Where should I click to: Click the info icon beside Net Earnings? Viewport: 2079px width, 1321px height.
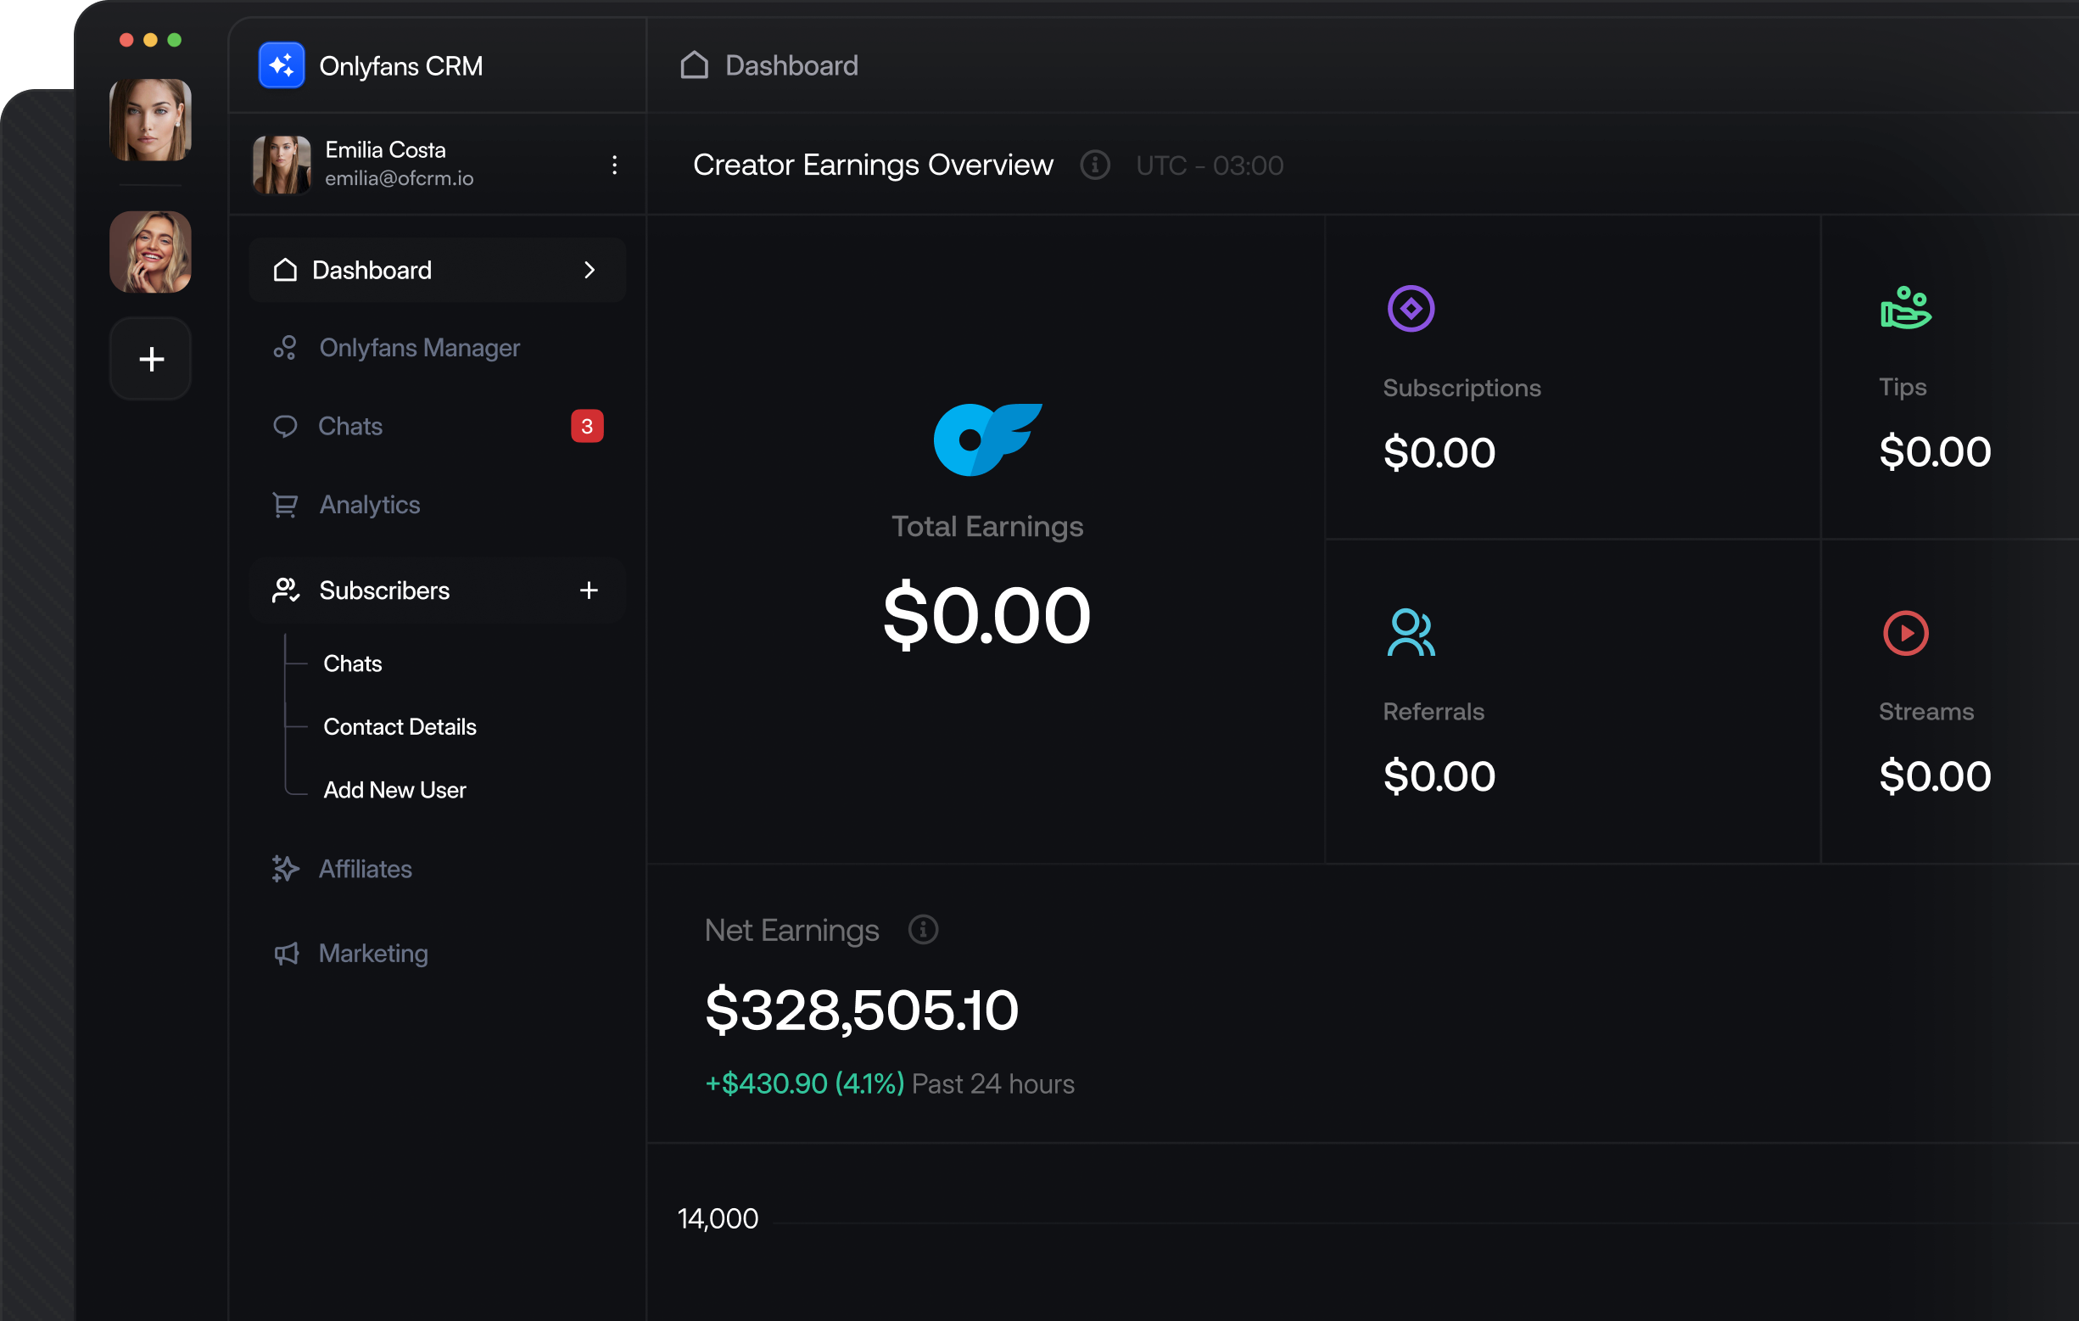(923, 930)
